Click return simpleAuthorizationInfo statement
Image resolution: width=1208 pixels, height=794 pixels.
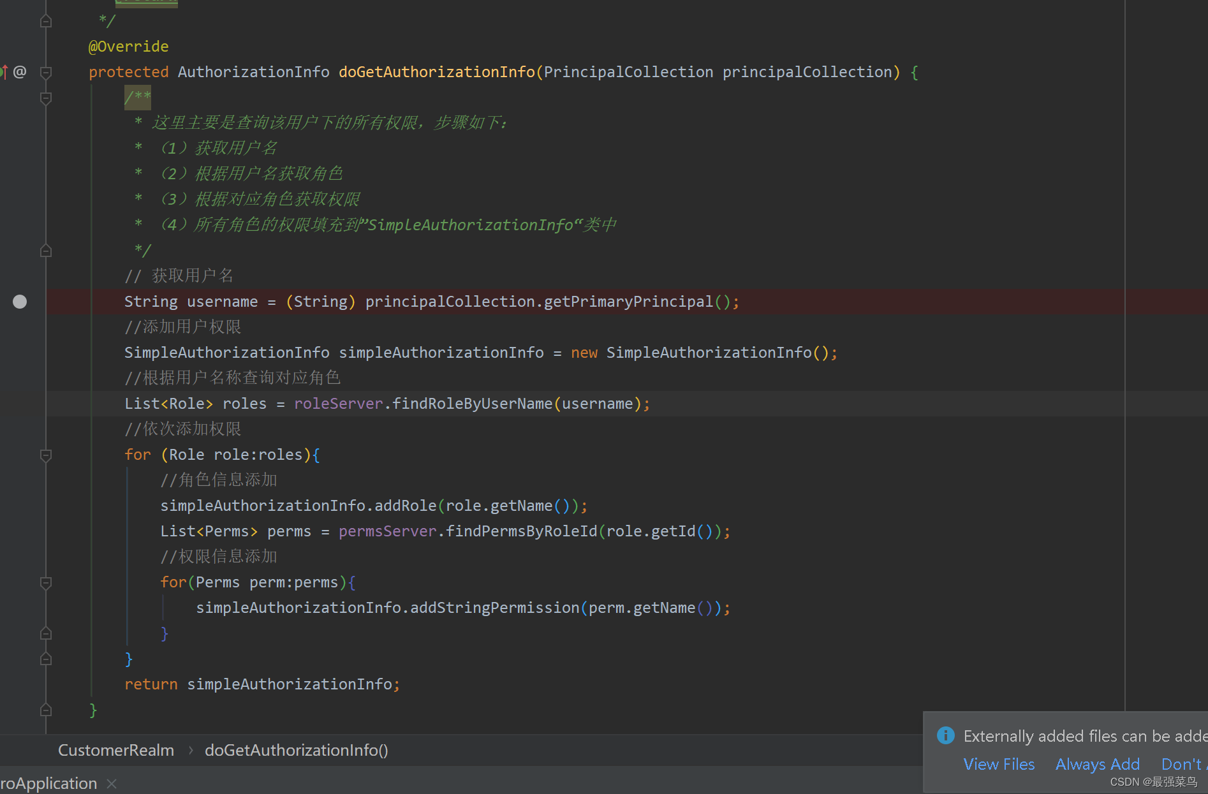pyautogui.click(x=262, y=684)
